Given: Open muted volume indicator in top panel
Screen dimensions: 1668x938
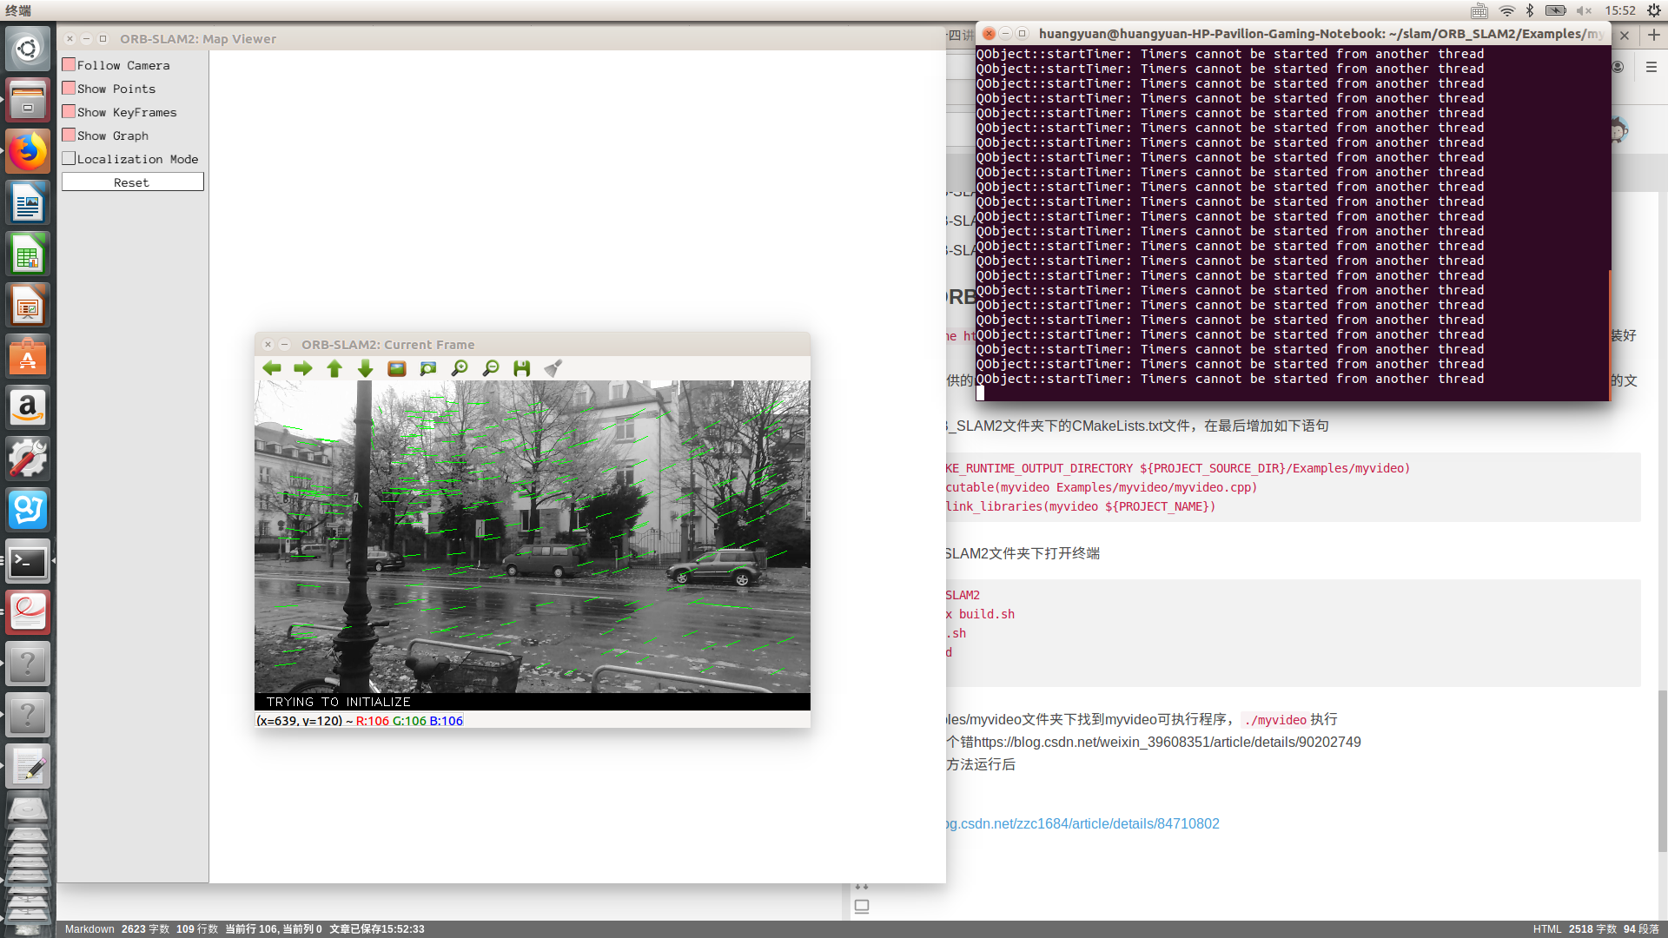Looking at the screenshot, I should [x=1585, y=10].
